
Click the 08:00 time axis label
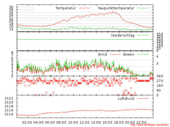(61, 123)
